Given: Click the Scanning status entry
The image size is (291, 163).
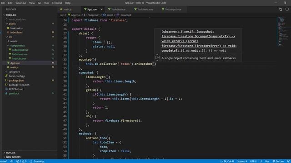Looking at the screenshot, I should tap(37, 161).
